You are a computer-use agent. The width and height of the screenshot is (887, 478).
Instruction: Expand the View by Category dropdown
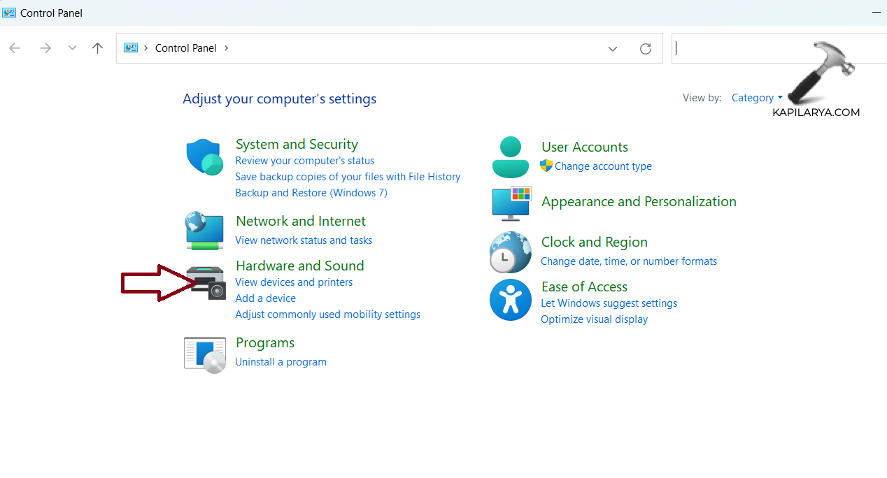point(757,98)
